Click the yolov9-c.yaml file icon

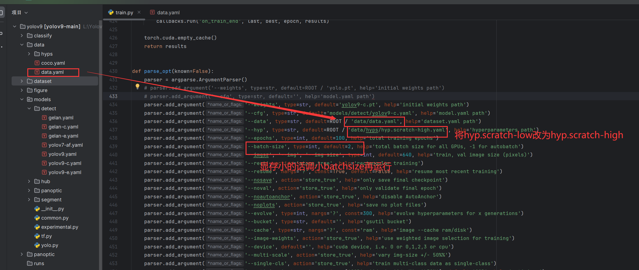click(44, 163)
